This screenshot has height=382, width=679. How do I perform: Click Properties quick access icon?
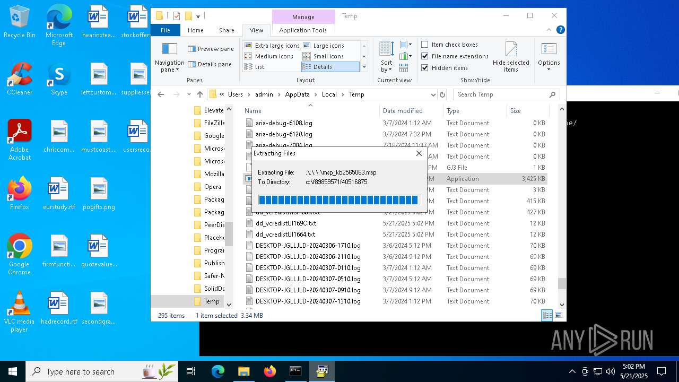click(177, 16)
